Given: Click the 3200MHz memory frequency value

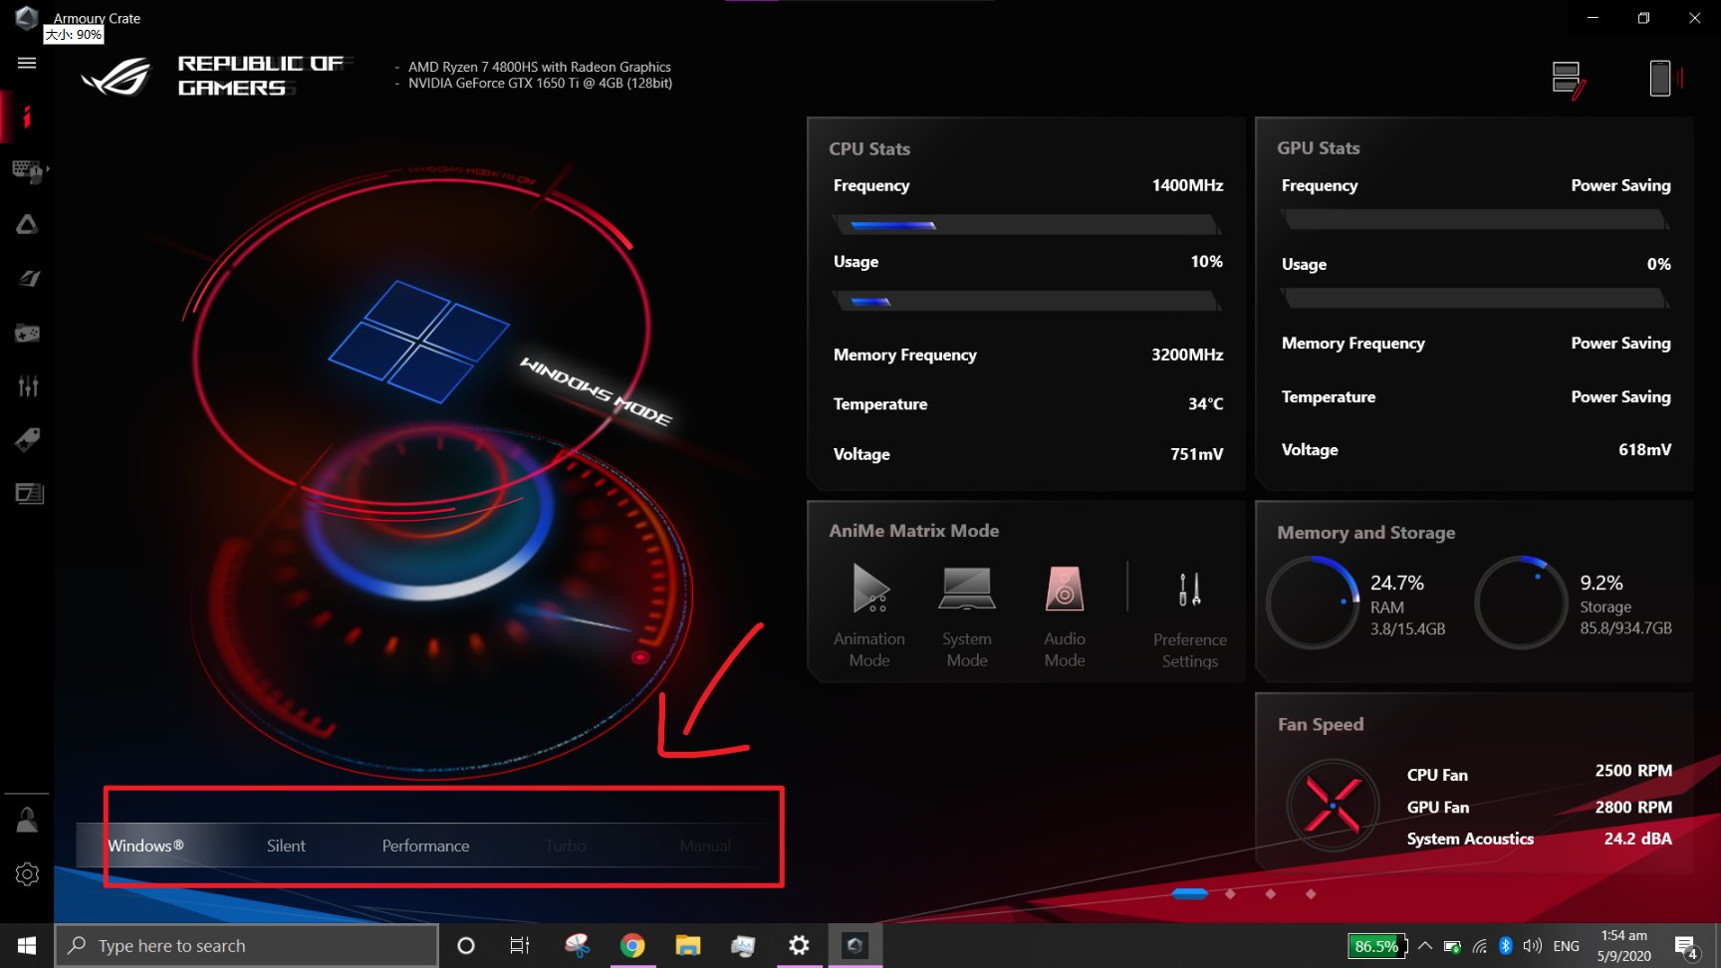Looking at the screenshot, I should [1187, 355].
